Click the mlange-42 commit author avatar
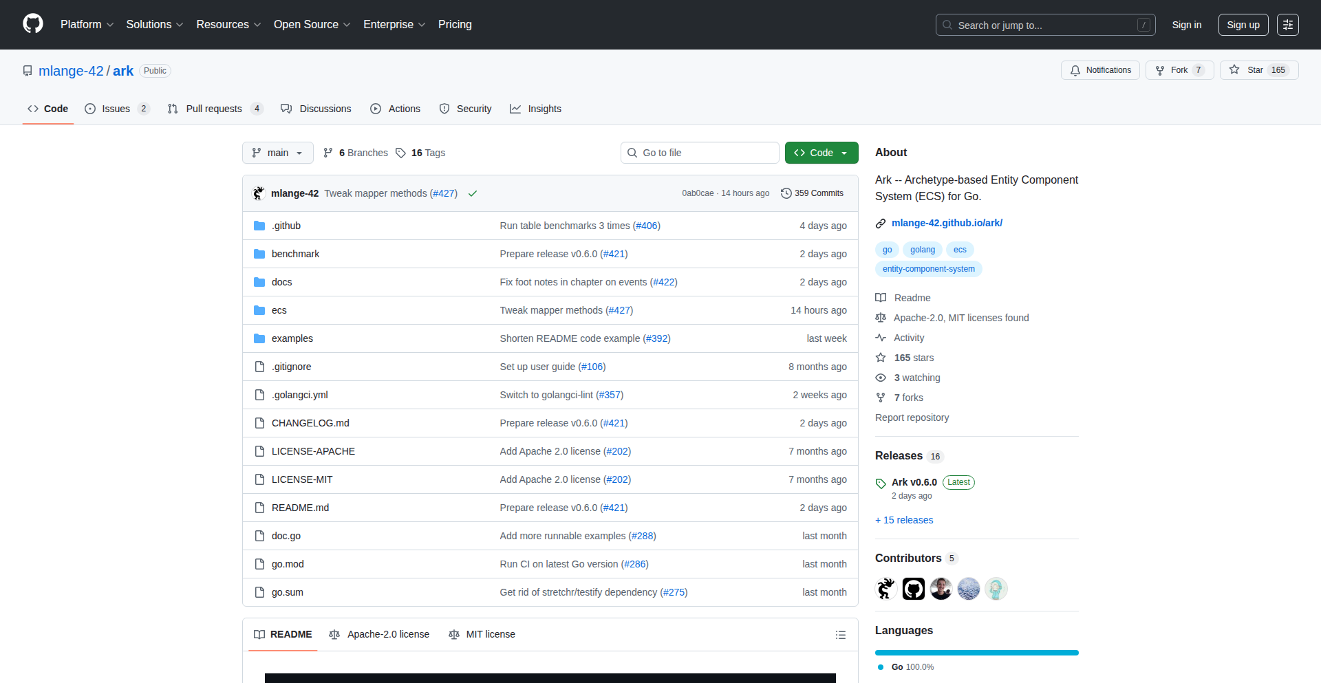This screenshot has width=1321, height=683. (x=259, y=193)
